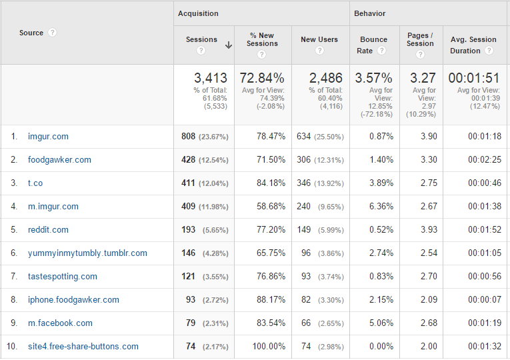Select yummyinmytumbly.tumblr.com % new sessions 65.75%
This screenshot has height=360, width=510.
[x=271, y=253]
